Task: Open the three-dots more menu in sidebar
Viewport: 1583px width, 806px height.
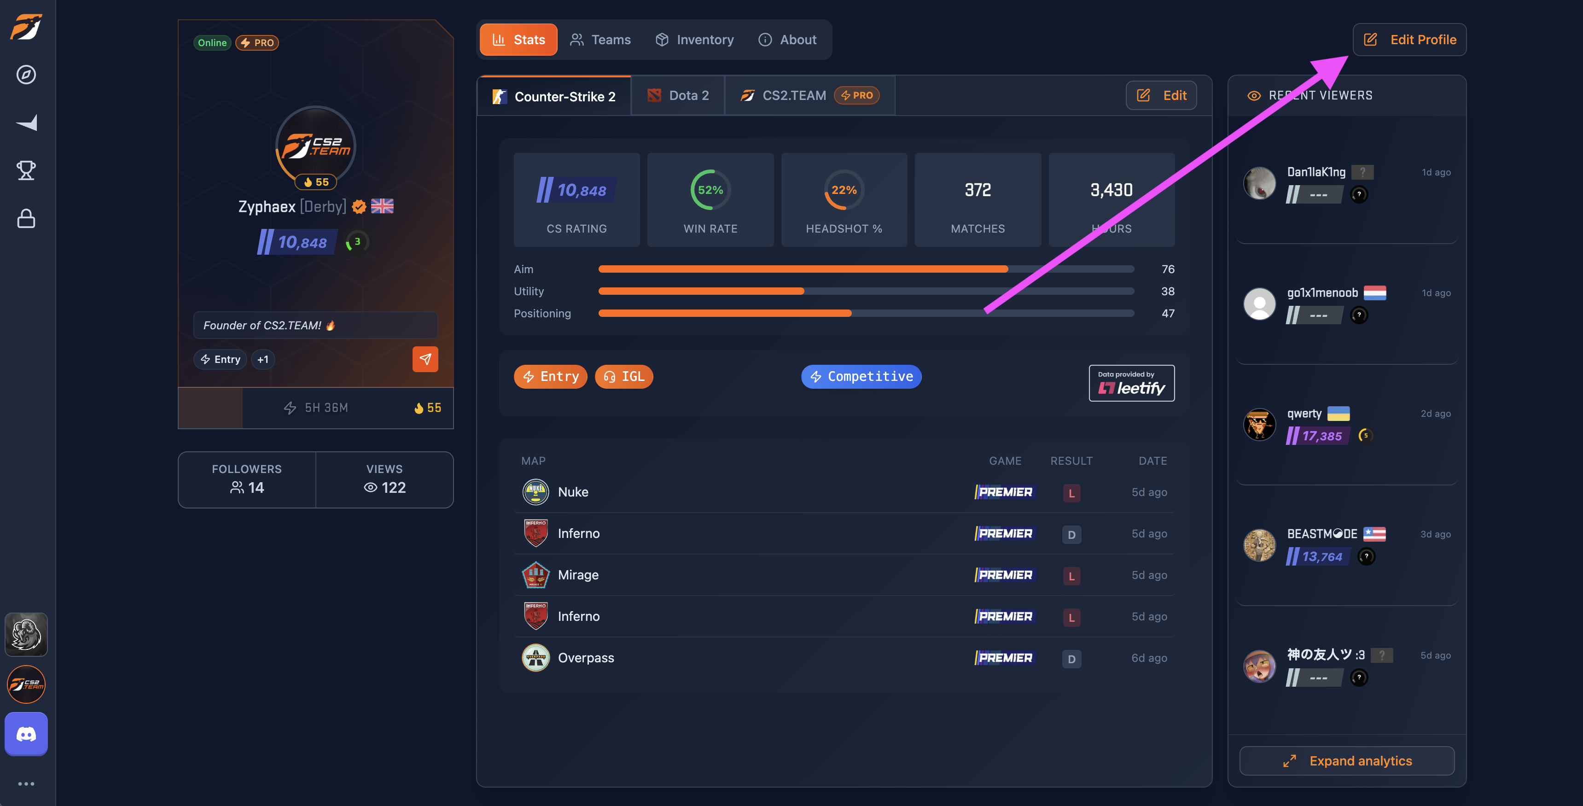Action: coord(26,783)
